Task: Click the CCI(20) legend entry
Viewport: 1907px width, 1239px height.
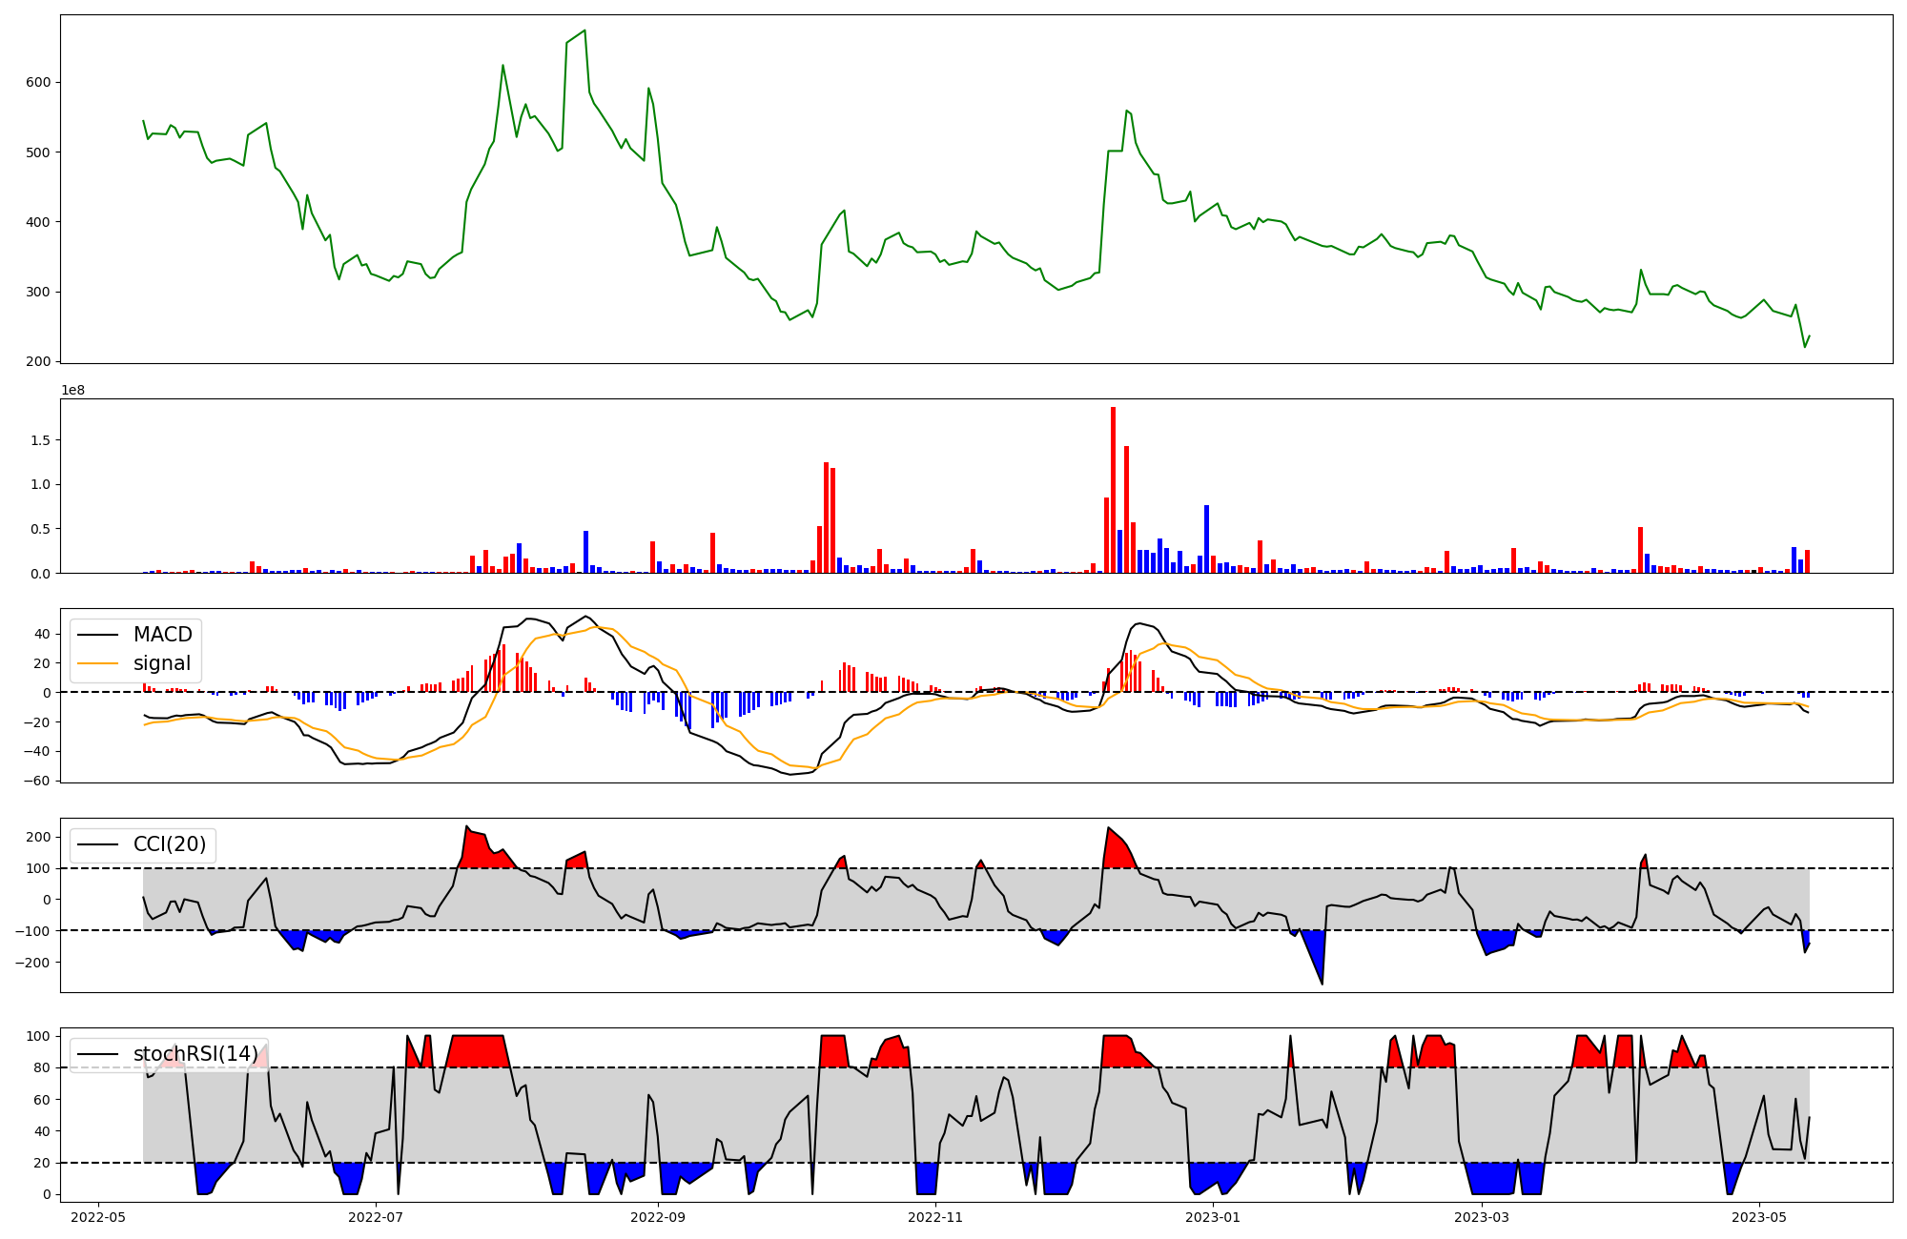Action: [169, 844]
